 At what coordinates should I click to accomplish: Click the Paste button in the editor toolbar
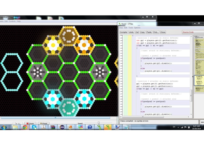[149, 32]
